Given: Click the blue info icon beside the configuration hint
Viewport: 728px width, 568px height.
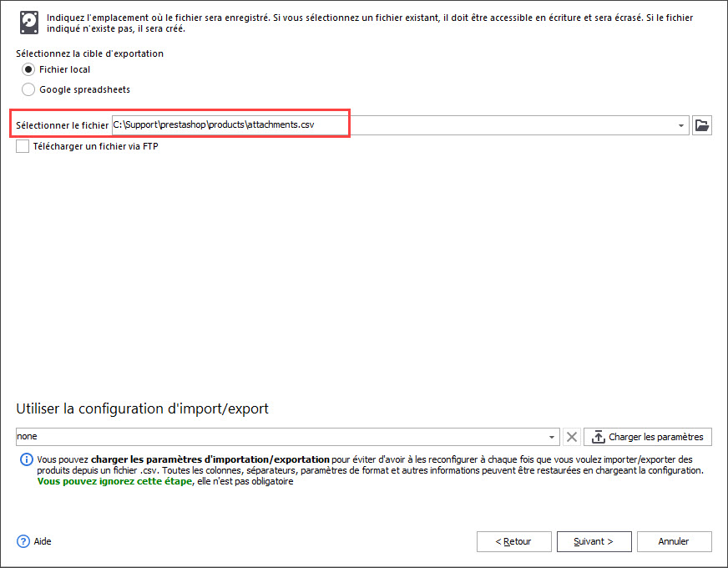Looking at the screenshot, I should click(27, 459).
